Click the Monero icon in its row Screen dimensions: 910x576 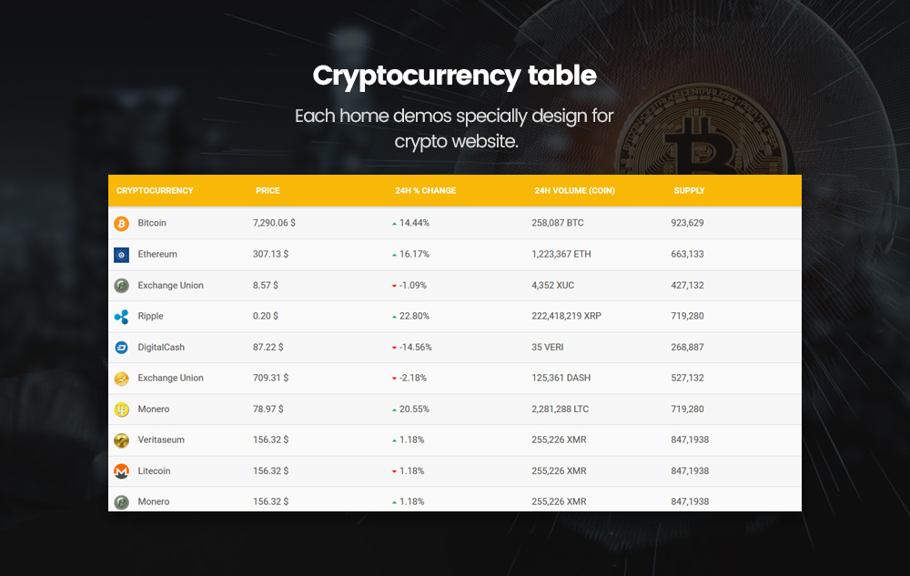tap(122, 409)
